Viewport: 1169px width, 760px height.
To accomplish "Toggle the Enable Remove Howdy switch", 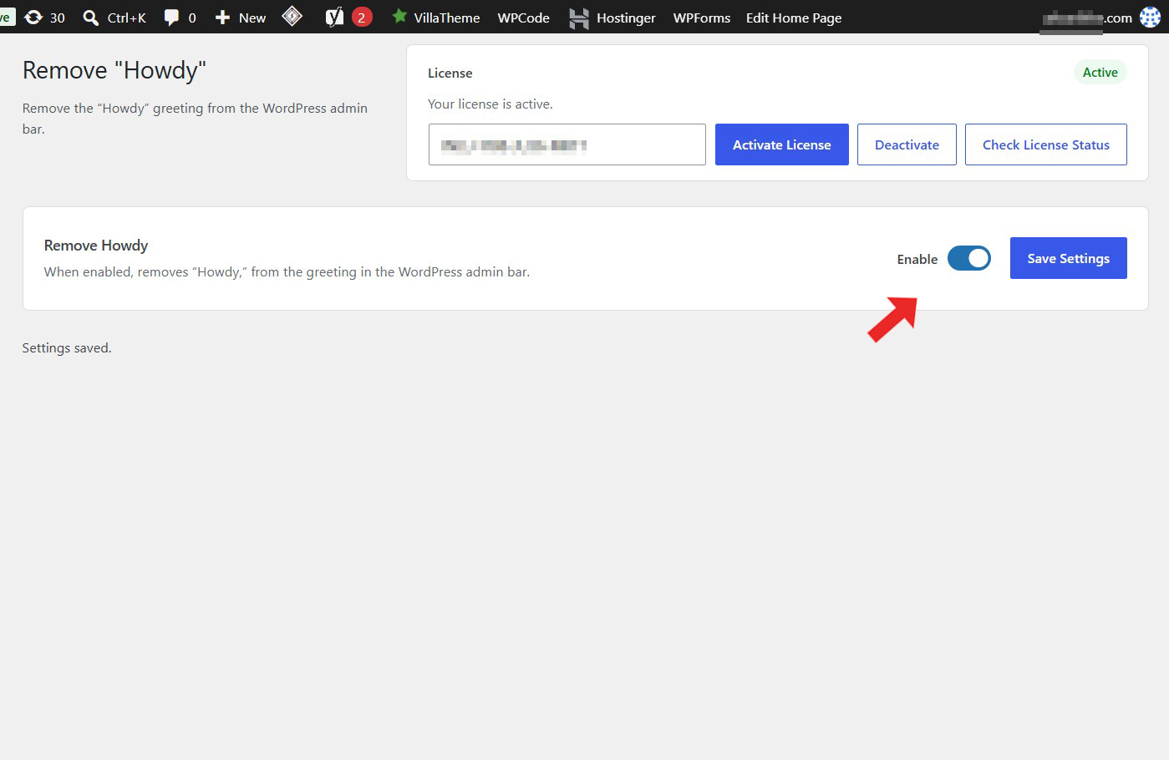I will pos(969,258).
